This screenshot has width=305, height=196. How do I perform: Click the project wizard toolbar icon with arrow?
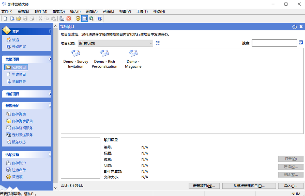12,19
